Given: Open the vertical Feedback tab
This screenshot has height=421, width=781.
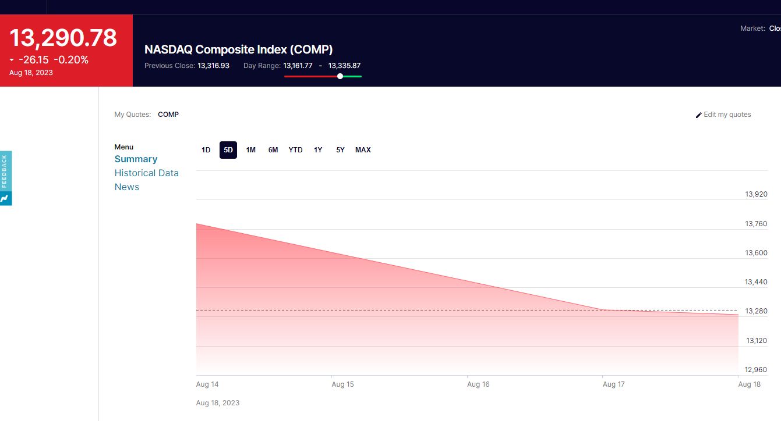Looking at the screenshot, I should pos(5,172).
